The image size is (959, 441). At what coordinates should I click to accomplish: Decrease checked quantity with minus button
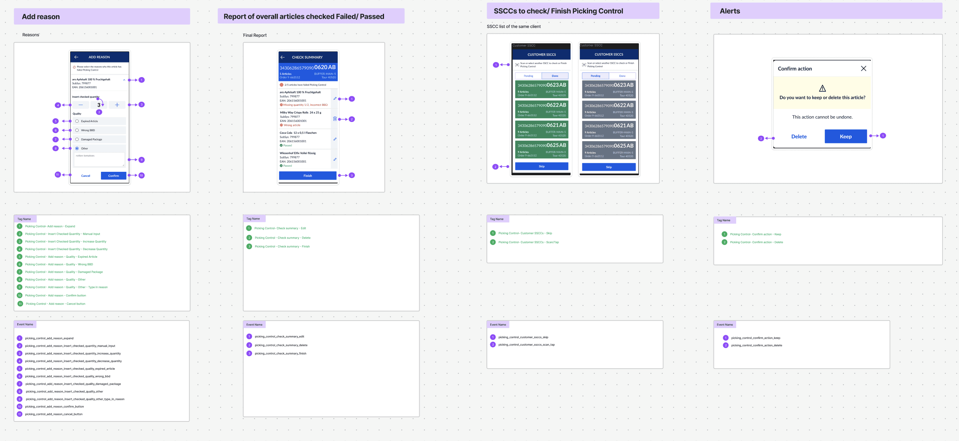(x=81, y=105)
